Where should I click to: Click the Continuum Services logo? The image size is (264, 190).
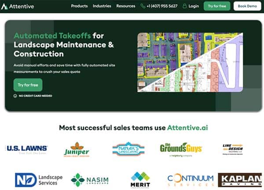[191, 180]
